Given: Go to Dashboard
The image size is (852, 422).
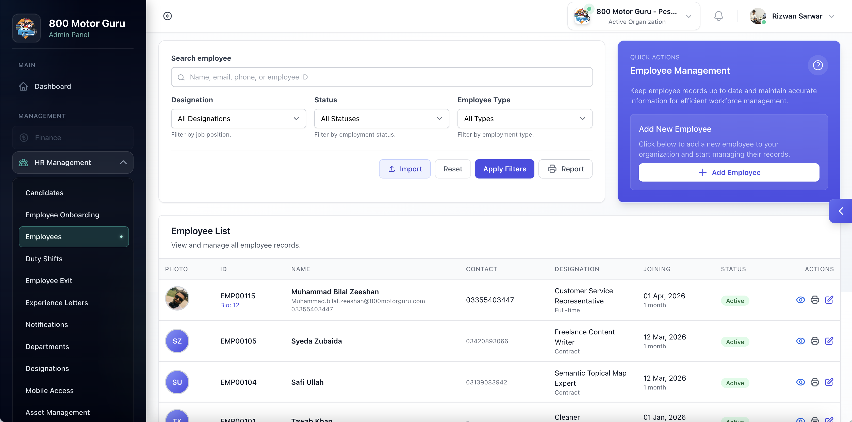Looking at the screenshot, I should coord(53,86).
